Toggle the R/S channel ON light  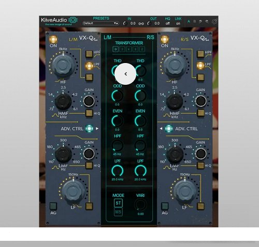click(165, 39)
